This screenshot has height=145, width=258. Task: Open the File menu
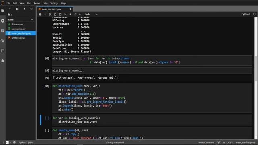[8, 3]
